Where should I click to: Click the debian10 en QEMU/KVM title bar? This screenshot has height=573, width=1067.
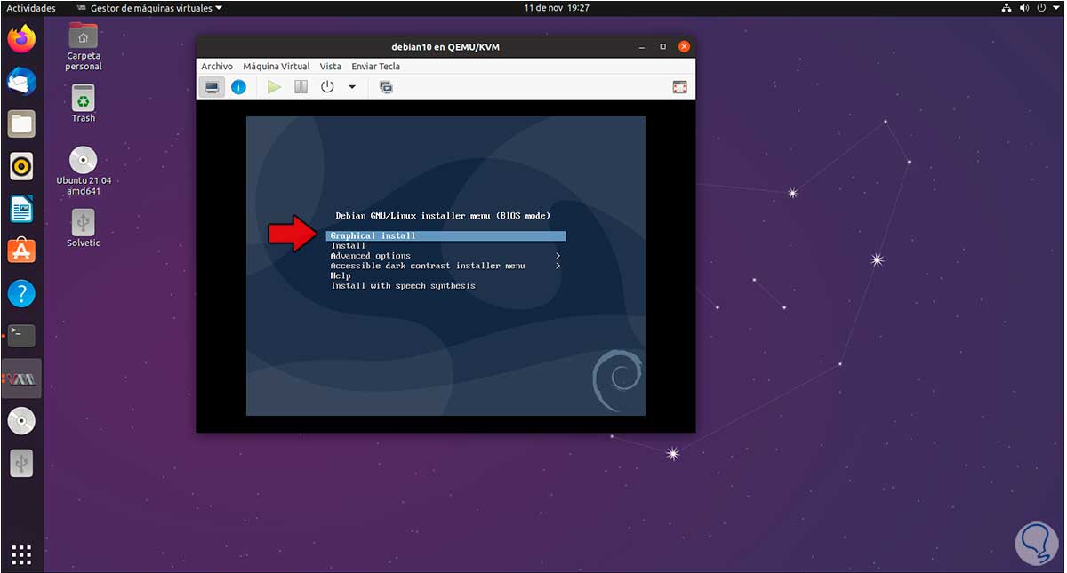445,46
